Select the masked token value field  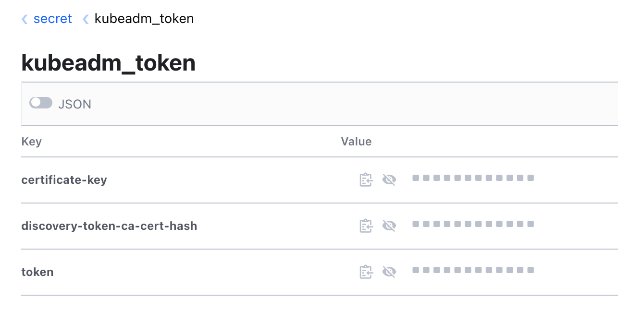[x=472, y=270]
